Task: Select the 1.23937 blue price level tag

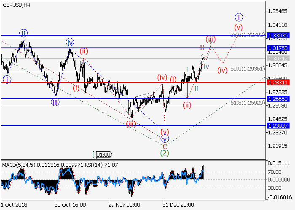Action: (277, 126)
